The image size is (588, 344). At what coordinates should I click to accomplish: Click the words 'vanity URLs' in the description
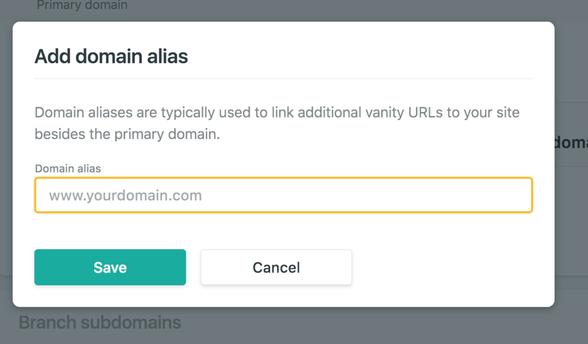(x=404, y=112)
